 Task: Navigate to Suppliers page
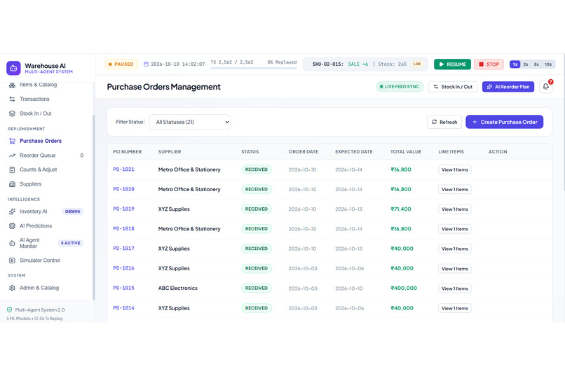click(30, 184)
